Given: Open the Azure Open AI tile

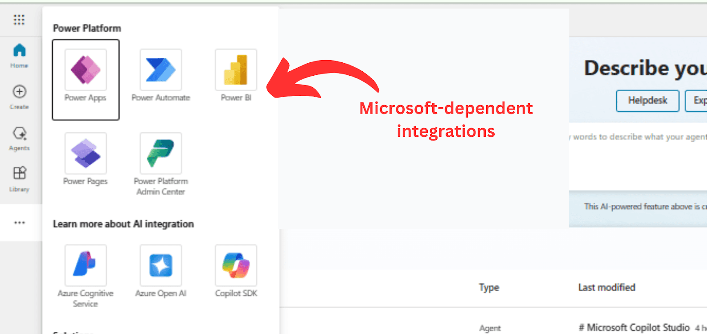Looking at the screenshot, I should pyautogui.click(x=161, y=271).
